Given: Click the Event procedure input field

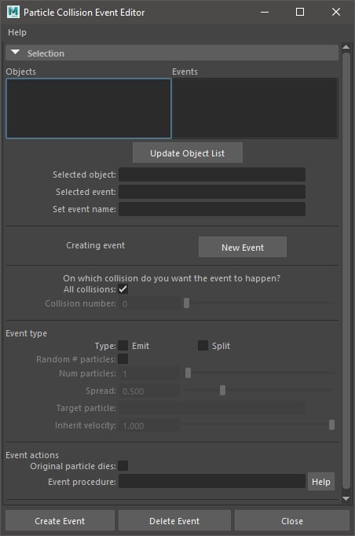Looking at the screenshot, I should pyautogui.click(x=212, y=481).
